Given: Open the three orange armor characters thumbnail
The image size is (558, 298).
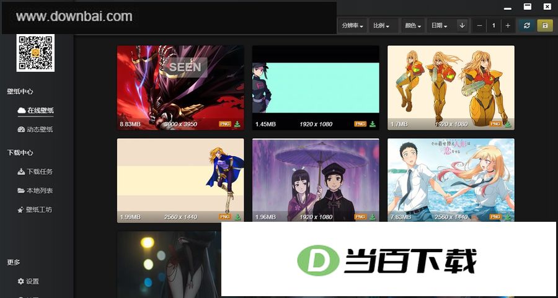Looking at the screenshot, I should point(451,87).
